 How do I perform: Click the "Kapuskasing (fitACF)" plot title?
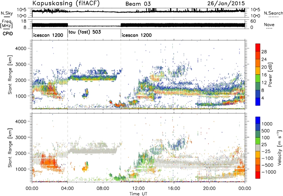pyautogui.click(x=66, y=3)
